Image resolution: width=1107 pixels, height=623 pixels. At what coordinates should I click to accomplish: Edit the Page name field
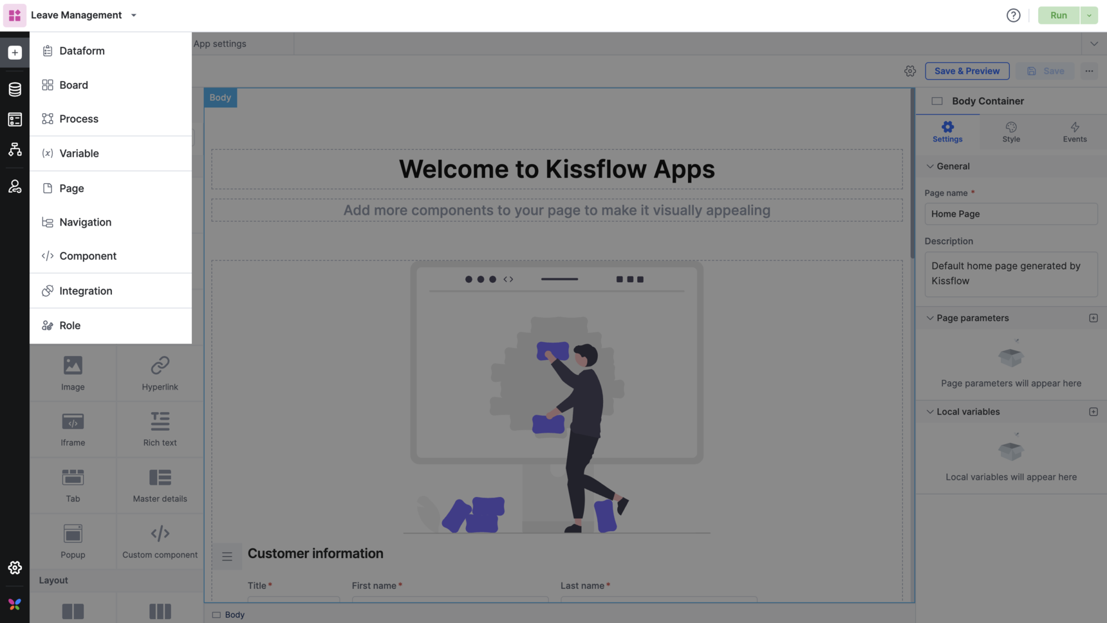click(1011, 214)
